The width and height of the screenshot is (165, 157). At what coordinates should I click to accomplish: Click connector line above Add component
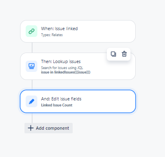(x=32, y=118)
